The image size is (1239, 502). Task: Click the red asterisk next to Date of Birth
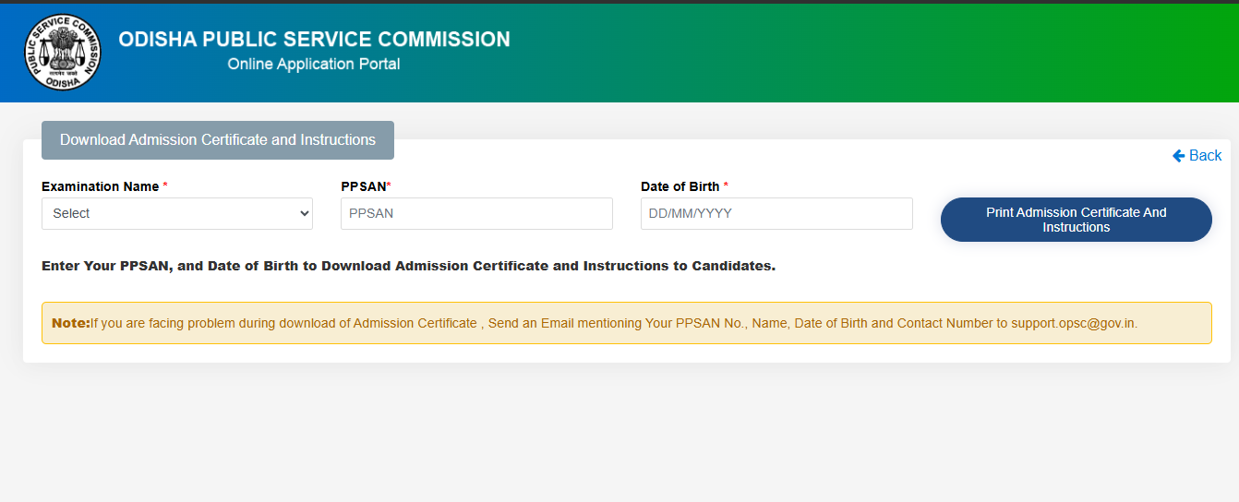pyautogui.click(x=726, y=186)
